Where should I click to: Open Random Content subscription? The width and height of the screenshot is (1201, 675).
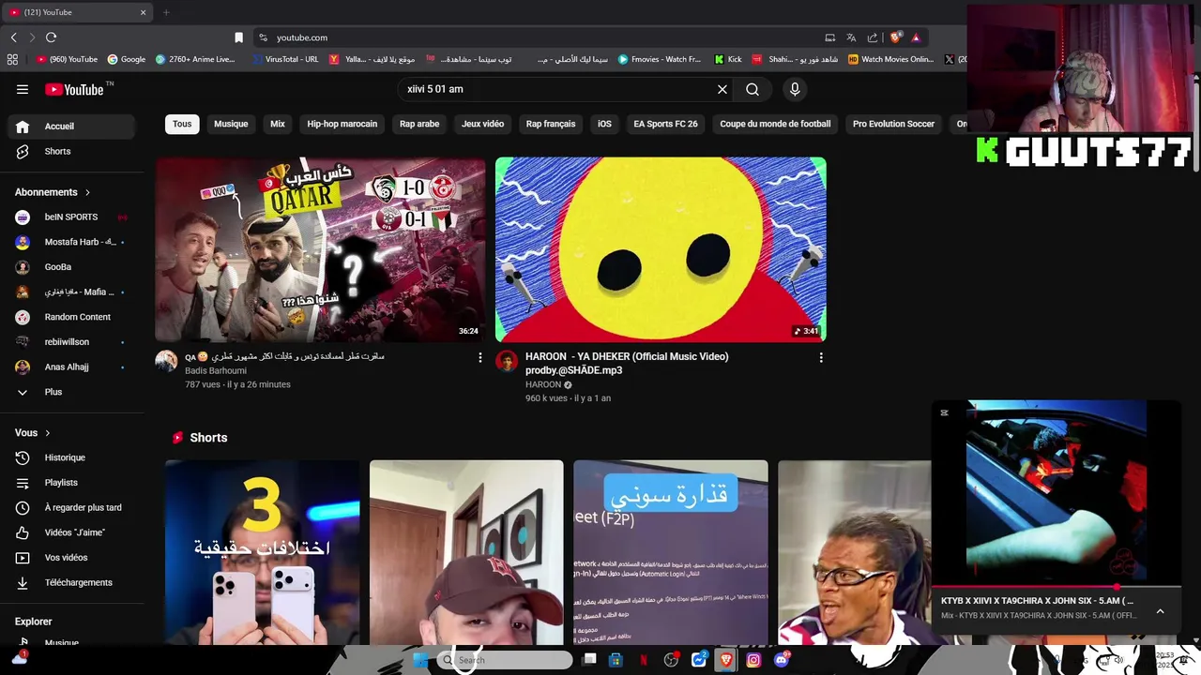coord(71,317)
